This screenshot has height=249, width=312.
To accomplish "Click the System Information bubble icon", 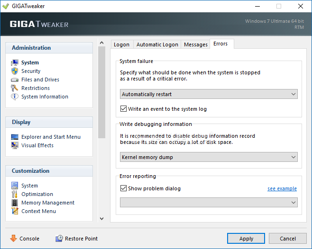I will 15,97.
